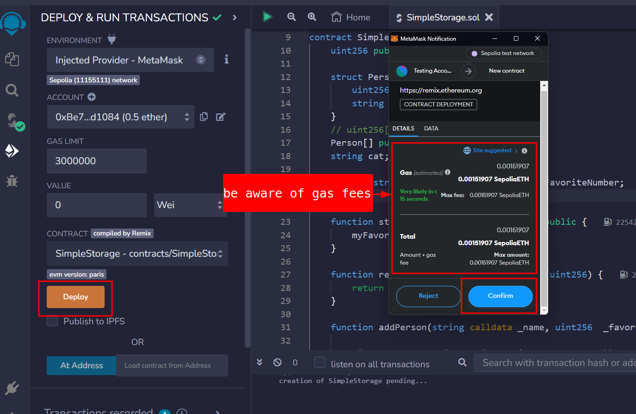Open the Account dropdown 0xBe7...d1084

[121, 117]
